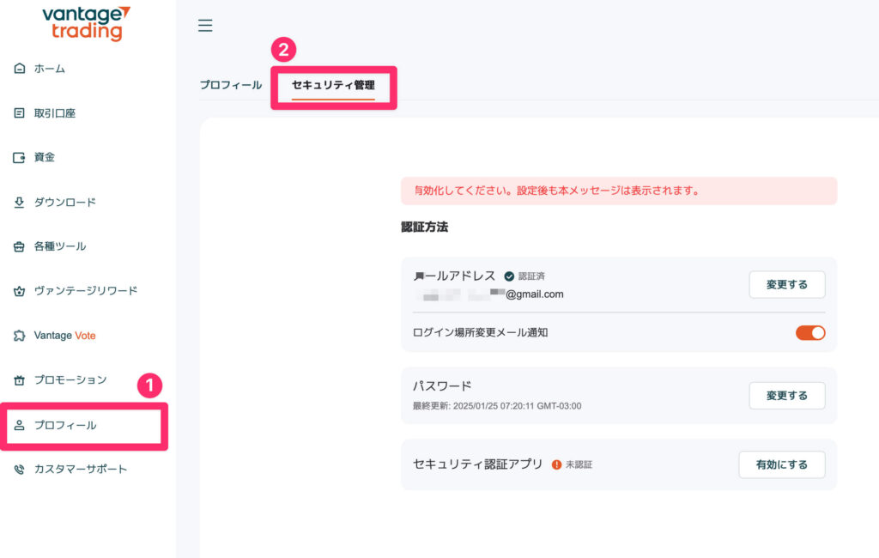
Task: Click the 未認証 warning icon
Action: (x=557, y=463)
